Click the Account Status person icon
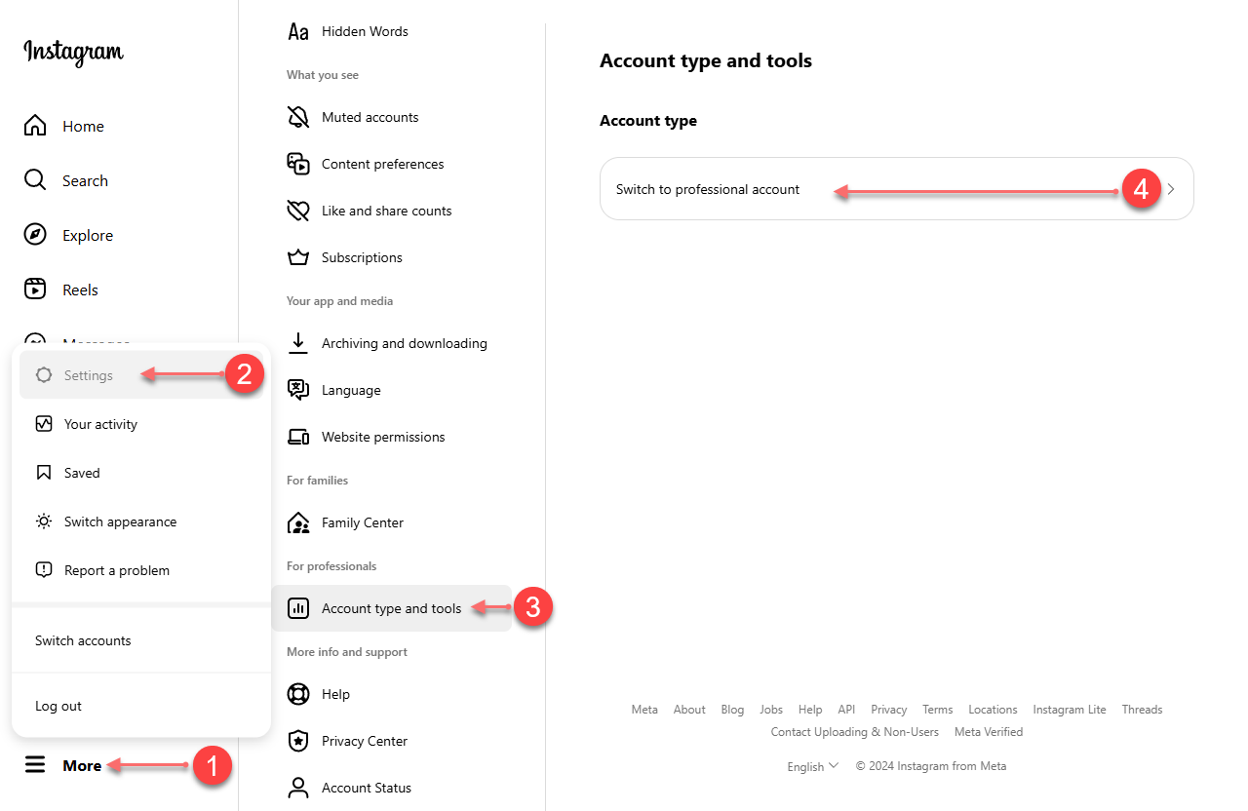The width and height of the screenshot is (1248, 811). pos(298,788)
